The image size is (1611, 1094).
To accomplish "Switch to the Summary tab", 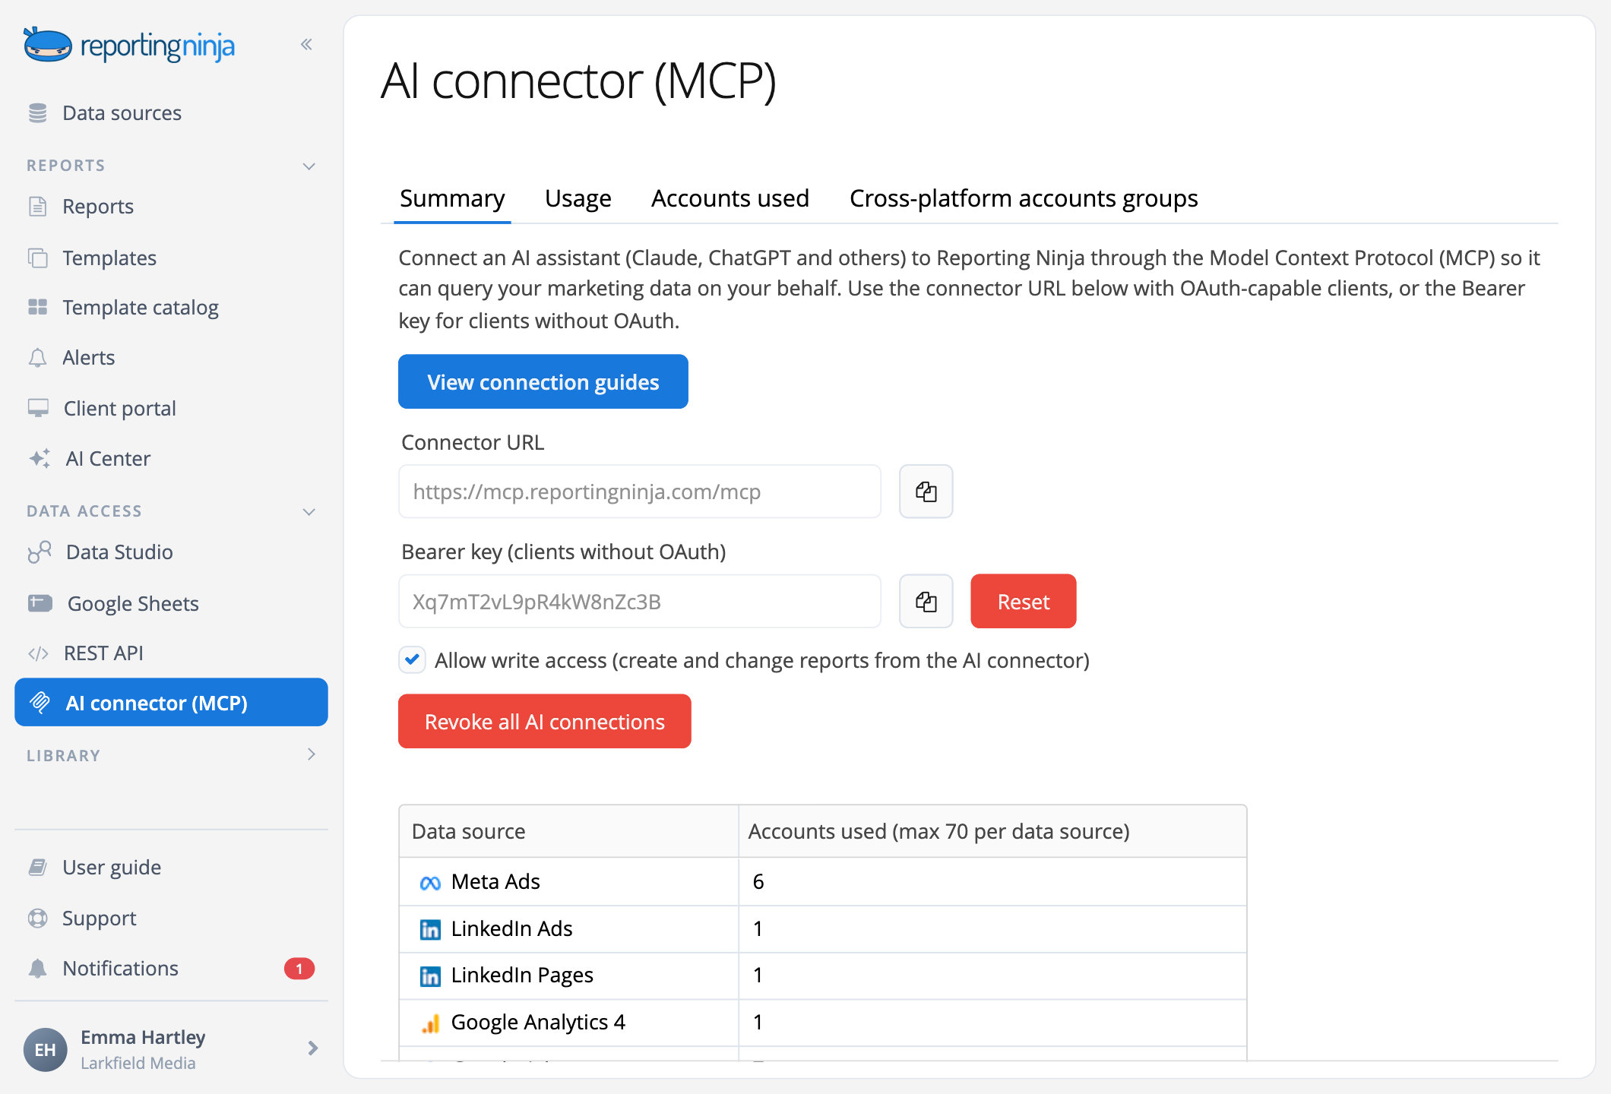I will coord(452,198).
